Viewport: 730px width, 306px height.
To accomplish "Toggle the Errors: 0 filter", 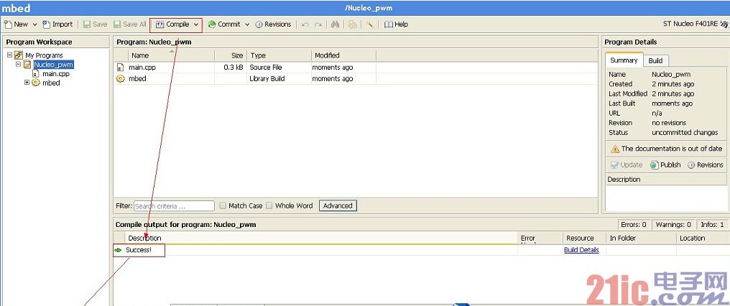I will click(634, 225).
